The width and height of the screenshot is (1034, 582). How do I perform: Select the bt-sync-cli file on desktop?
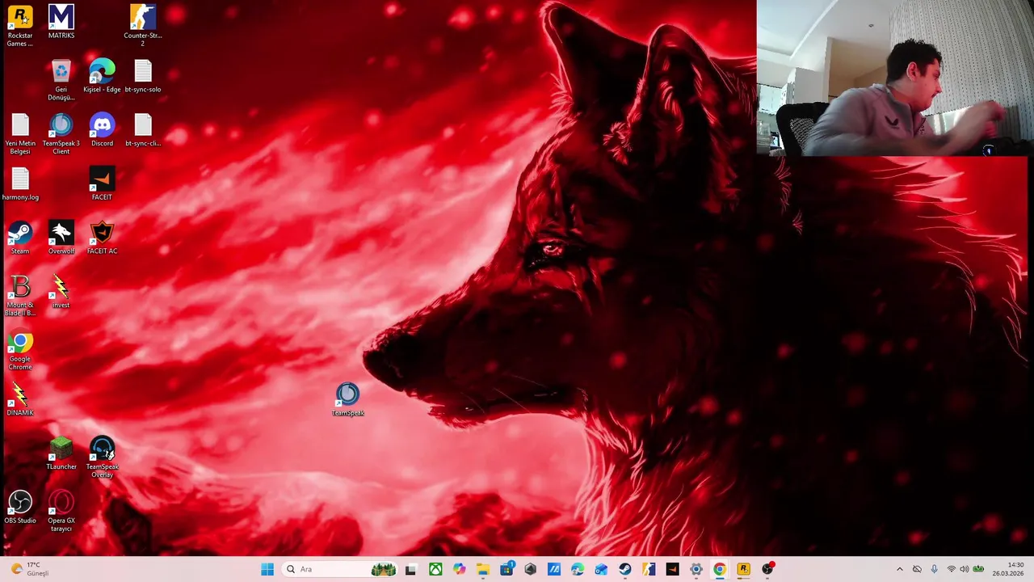click(x=143, y=129)
